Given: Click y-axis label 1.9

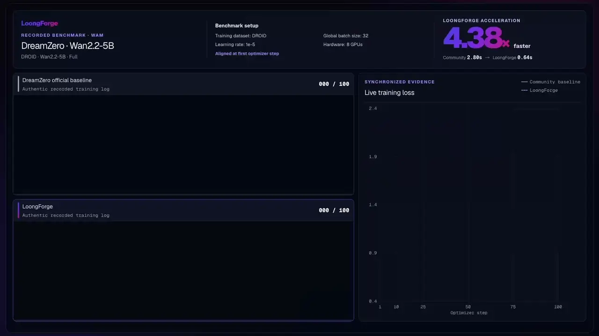Looking at the screenshot, I should (373, 157).
